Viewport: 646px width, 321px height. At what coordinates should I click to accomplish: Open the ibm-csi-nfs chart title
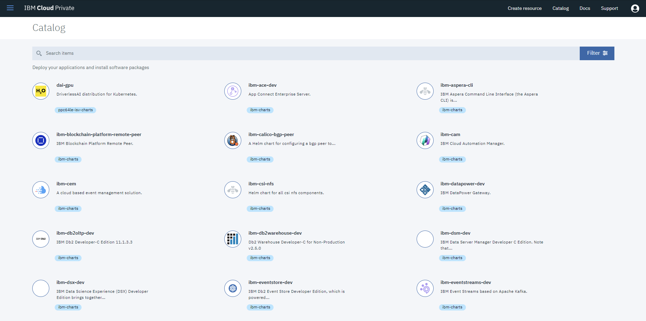261,184
